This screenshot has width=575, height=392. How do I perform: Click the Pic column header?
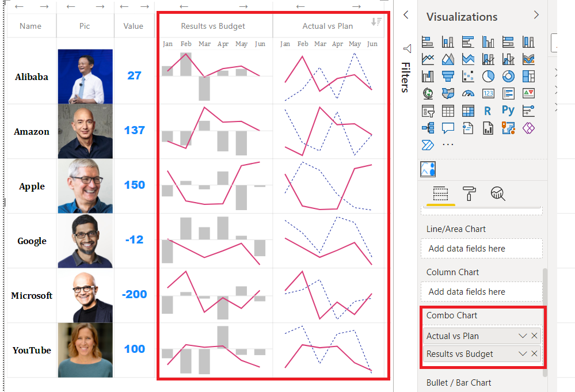pos(85,26)
